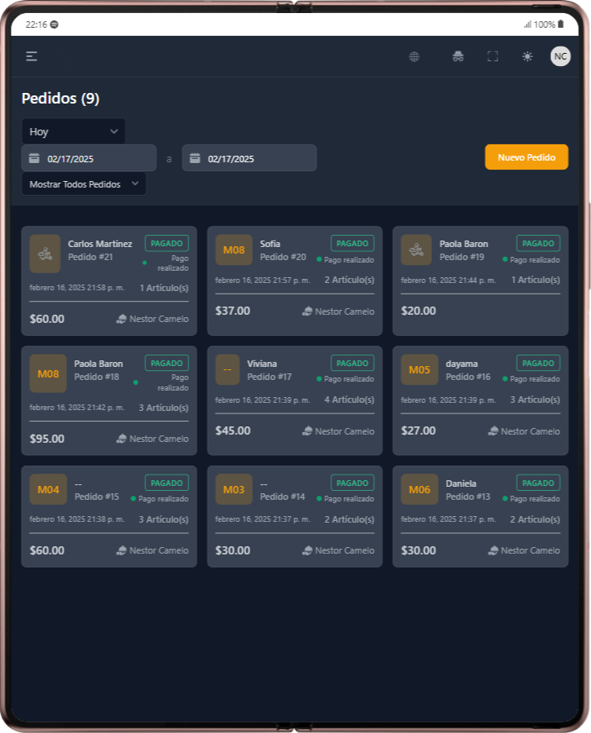Click M06 table badge on Pedido #13
This screenshot has width=591, height=733.
pos(419,489)
